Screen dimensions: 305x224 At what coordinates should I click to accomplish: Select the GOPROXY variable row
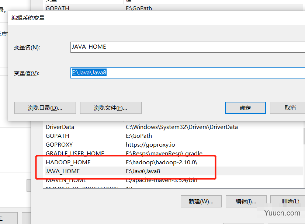tap(174, 145)
